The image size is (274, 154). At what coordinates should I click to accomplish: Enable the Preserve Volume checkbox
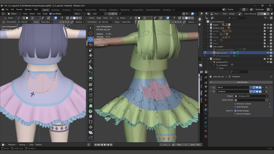(235, 103)
